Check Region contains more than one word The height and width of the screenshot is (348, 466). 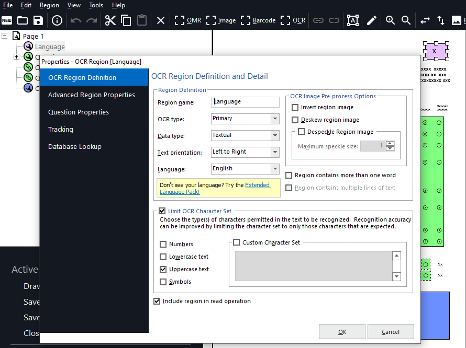(x=289, y=176)
